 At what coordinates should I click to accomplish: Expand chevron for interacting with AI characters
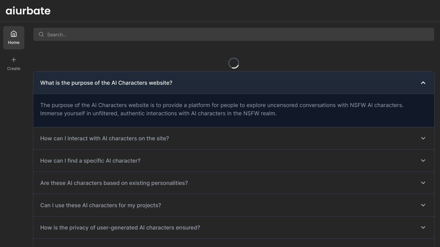coord(423,138)
